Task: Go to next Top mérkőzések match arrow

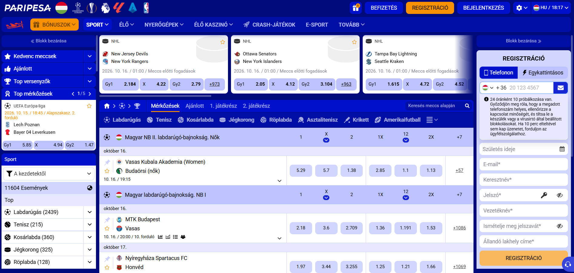Action: tap(90, 94)
